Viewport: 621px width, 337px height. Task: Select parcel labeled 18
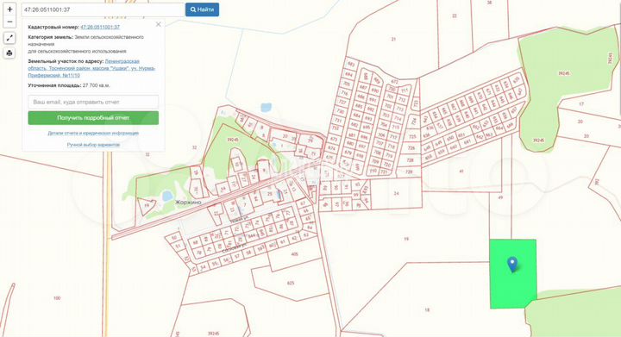tap(427, 310)
